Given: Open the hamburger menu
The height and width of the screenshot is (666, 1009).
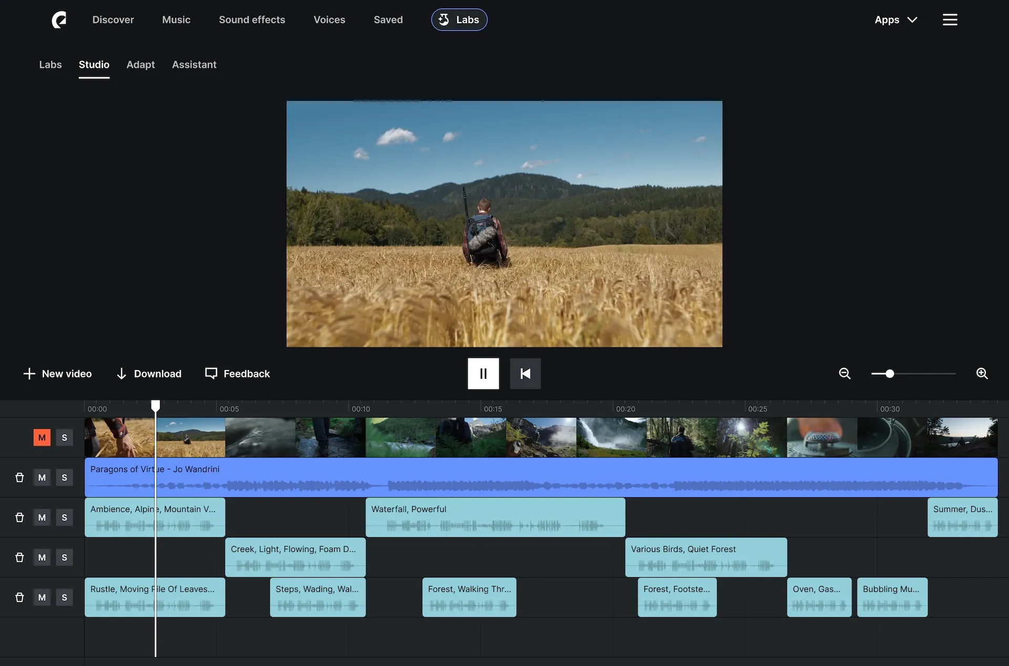Looking at the screenshot, I should coord(950,19).
